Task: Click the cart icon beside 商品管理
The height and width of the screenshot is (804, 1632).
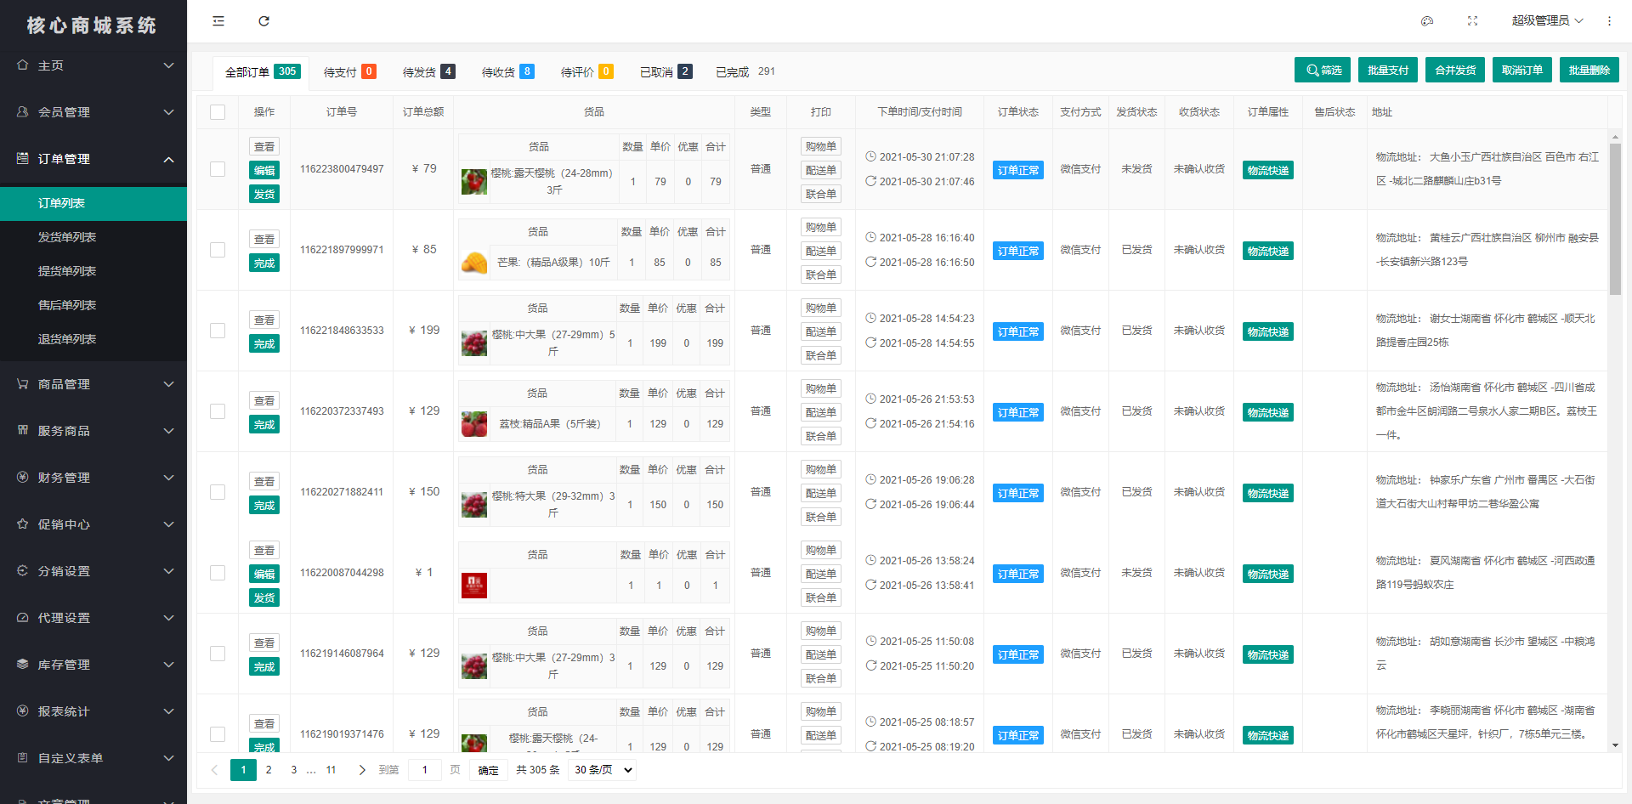Action: click(23, 383)
